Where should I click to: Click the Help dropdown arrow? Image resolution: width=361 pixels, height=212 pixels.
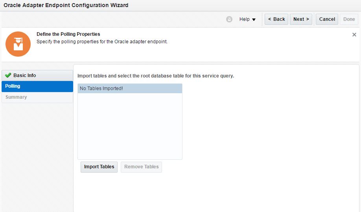pyautogui.click(x=254, y=20)
